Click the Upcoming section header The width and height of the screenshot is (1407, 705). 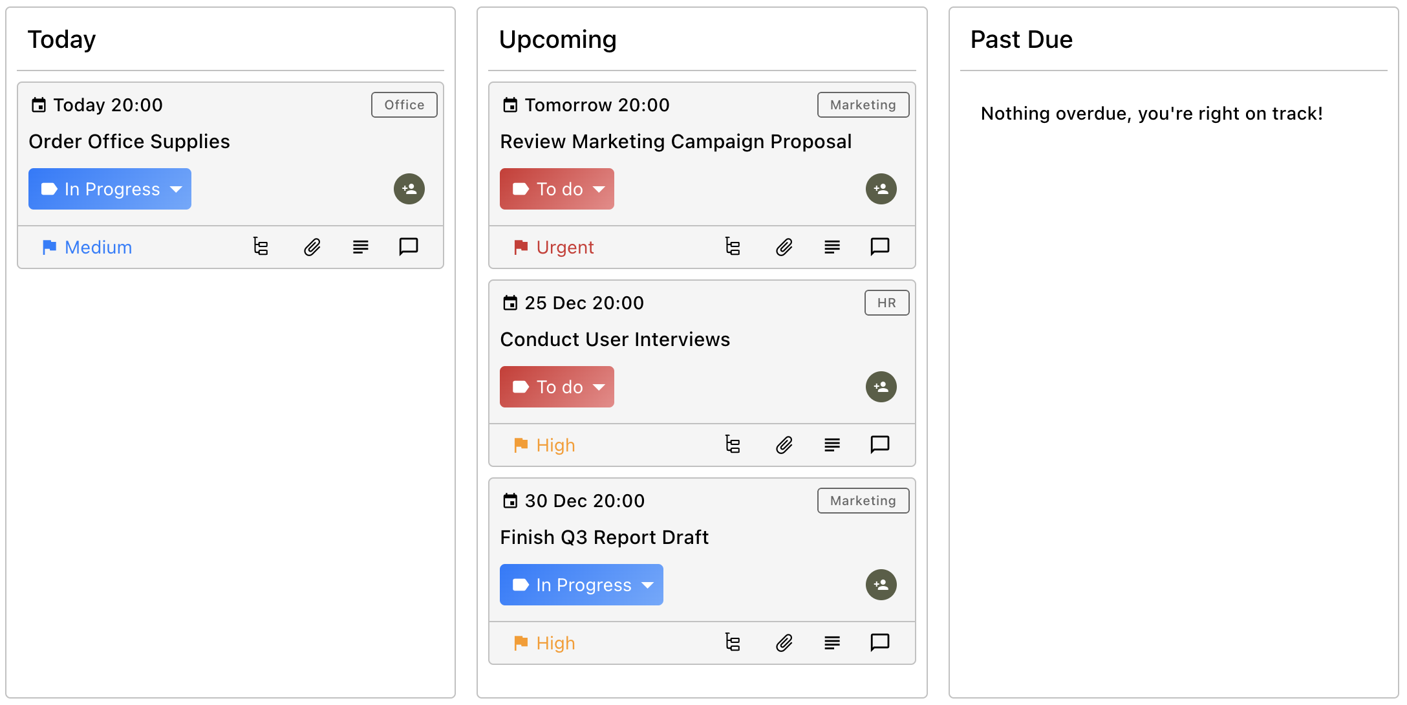click(x=558, y=39)
